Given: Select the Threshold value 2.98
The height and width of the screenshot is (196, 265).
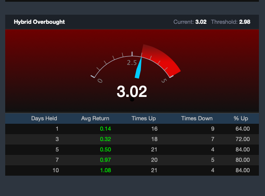Looking at the screenshot, I should [245, 22].
